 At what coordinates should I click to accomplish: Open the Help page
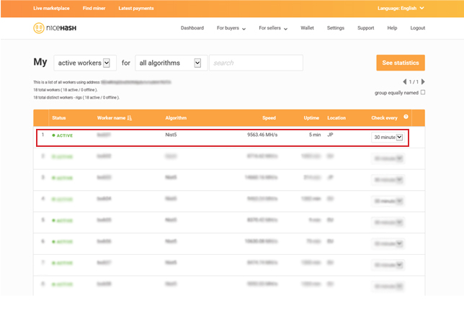[x=392, y=28]
